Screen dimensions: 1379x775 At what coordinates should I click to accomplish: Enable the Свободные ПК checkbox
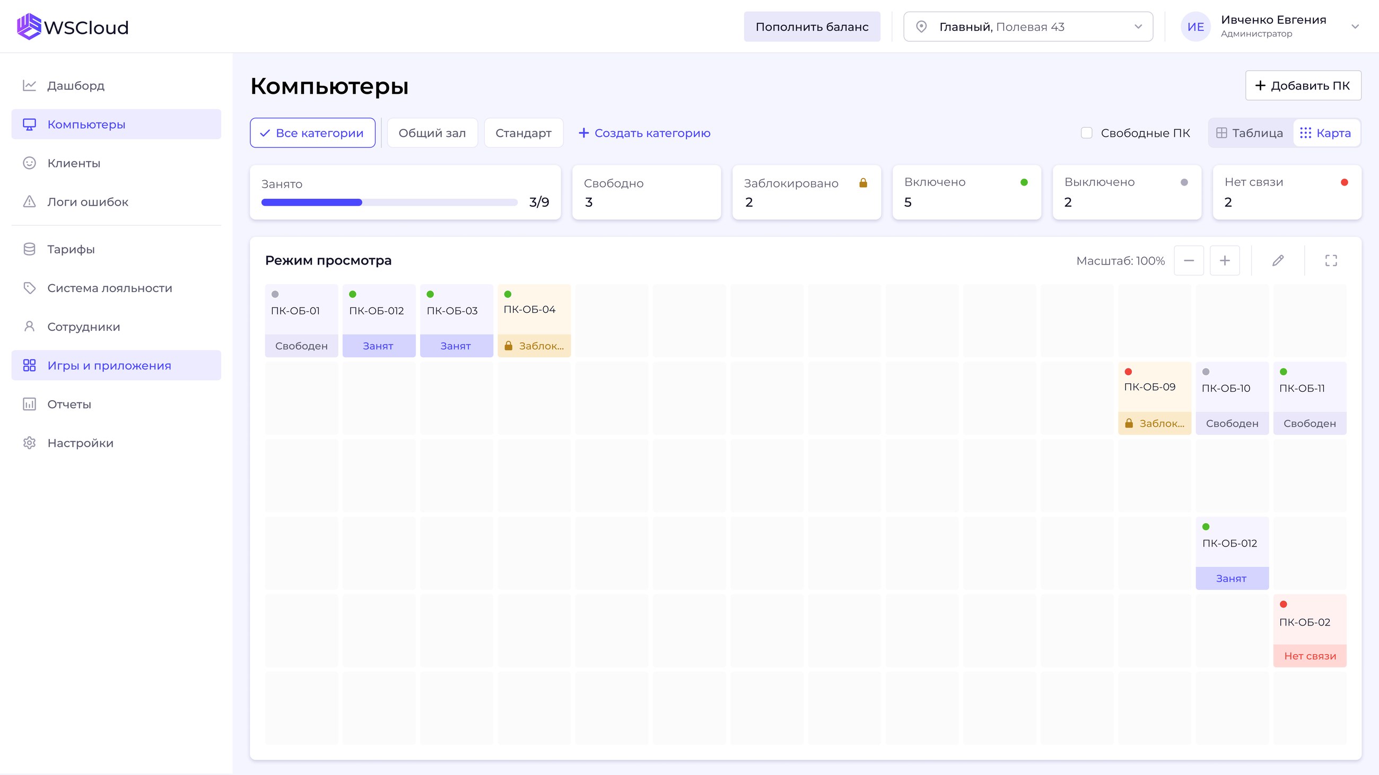(x=1086, y=133)
